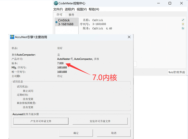
Task: Maximize the CodeMeter控制中心 window
Action: pos(170,3)
